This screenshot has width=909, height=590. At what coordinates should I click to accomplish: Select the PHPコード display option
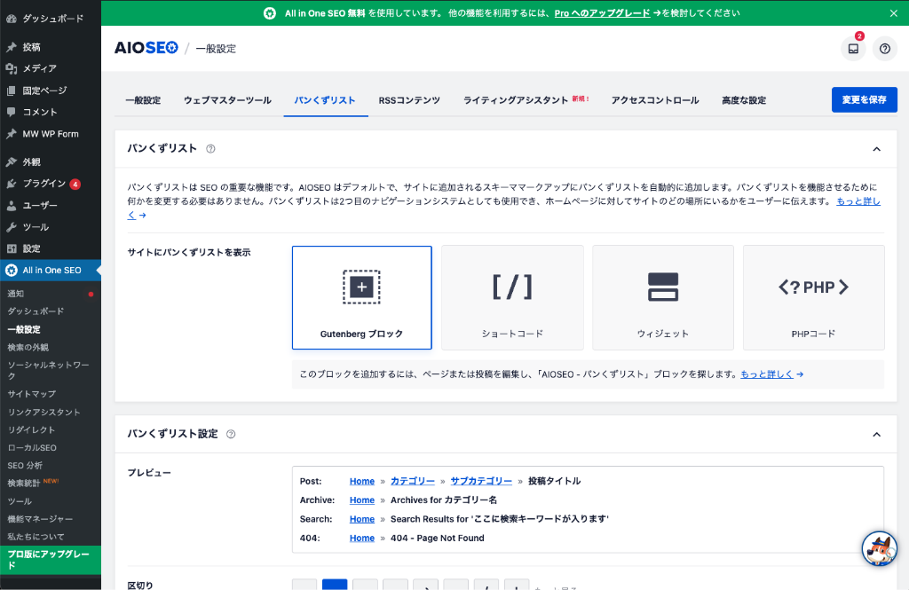(x=813, y=297)
